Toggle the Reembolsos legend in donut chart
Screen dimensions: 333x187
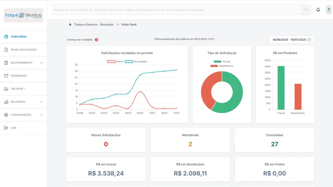click(x=222, y=66)
